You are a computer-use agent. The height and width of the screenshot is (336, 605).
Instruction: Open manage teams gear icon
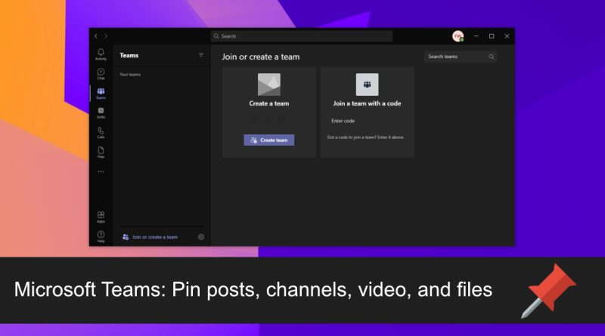pos(201,237)
